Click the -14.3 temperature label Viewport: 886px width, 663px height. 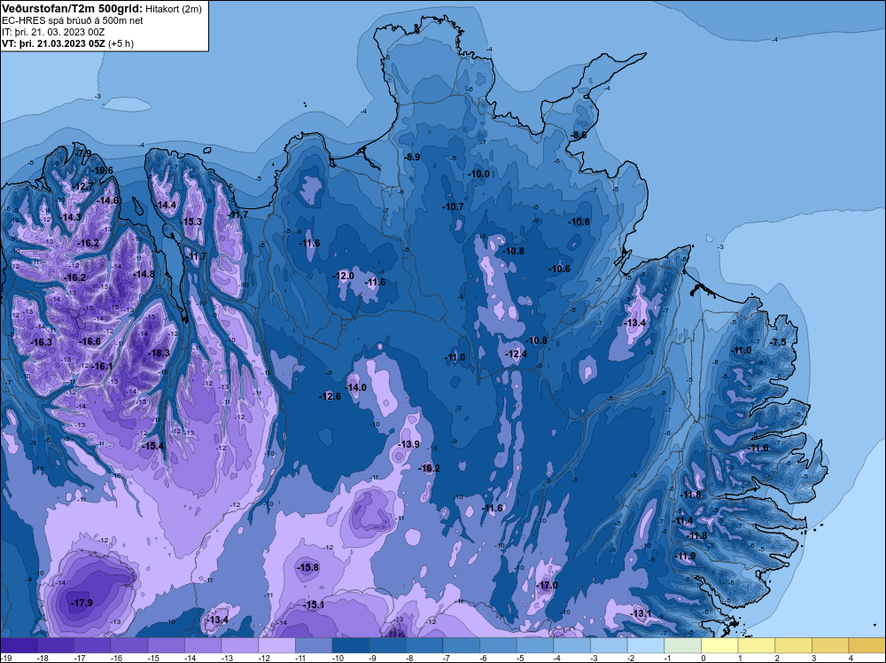[x=71, y=217]
